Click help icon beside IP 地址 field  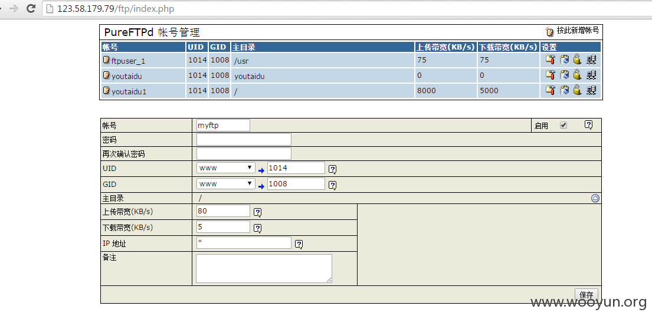tap(299, 244)
